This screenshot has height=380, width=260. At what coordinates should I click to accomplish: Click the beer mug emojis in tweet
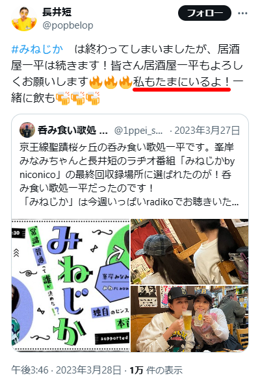tap(77, 98)
